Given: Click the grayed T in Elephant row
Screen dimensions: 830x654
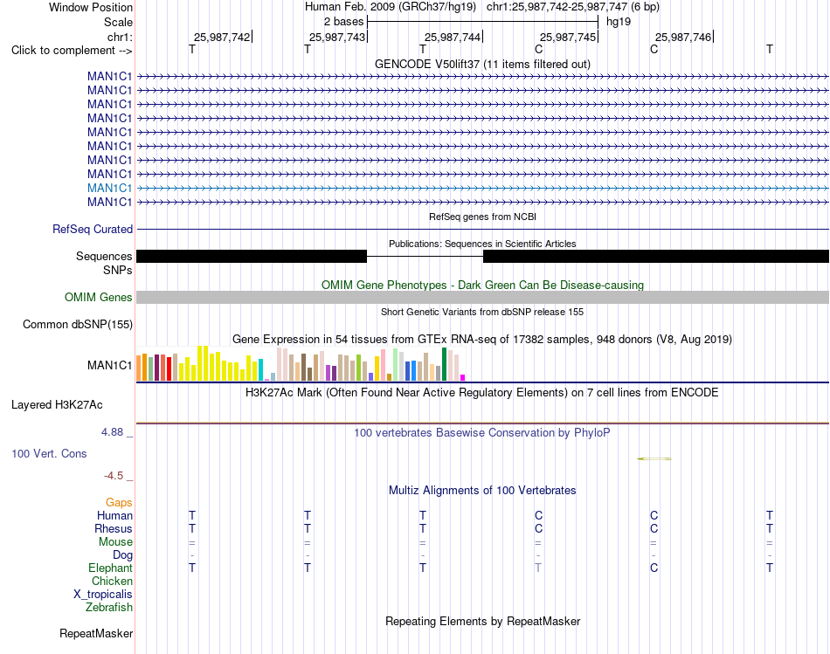Looking at the screenshot, I should (x=538, y=568).
